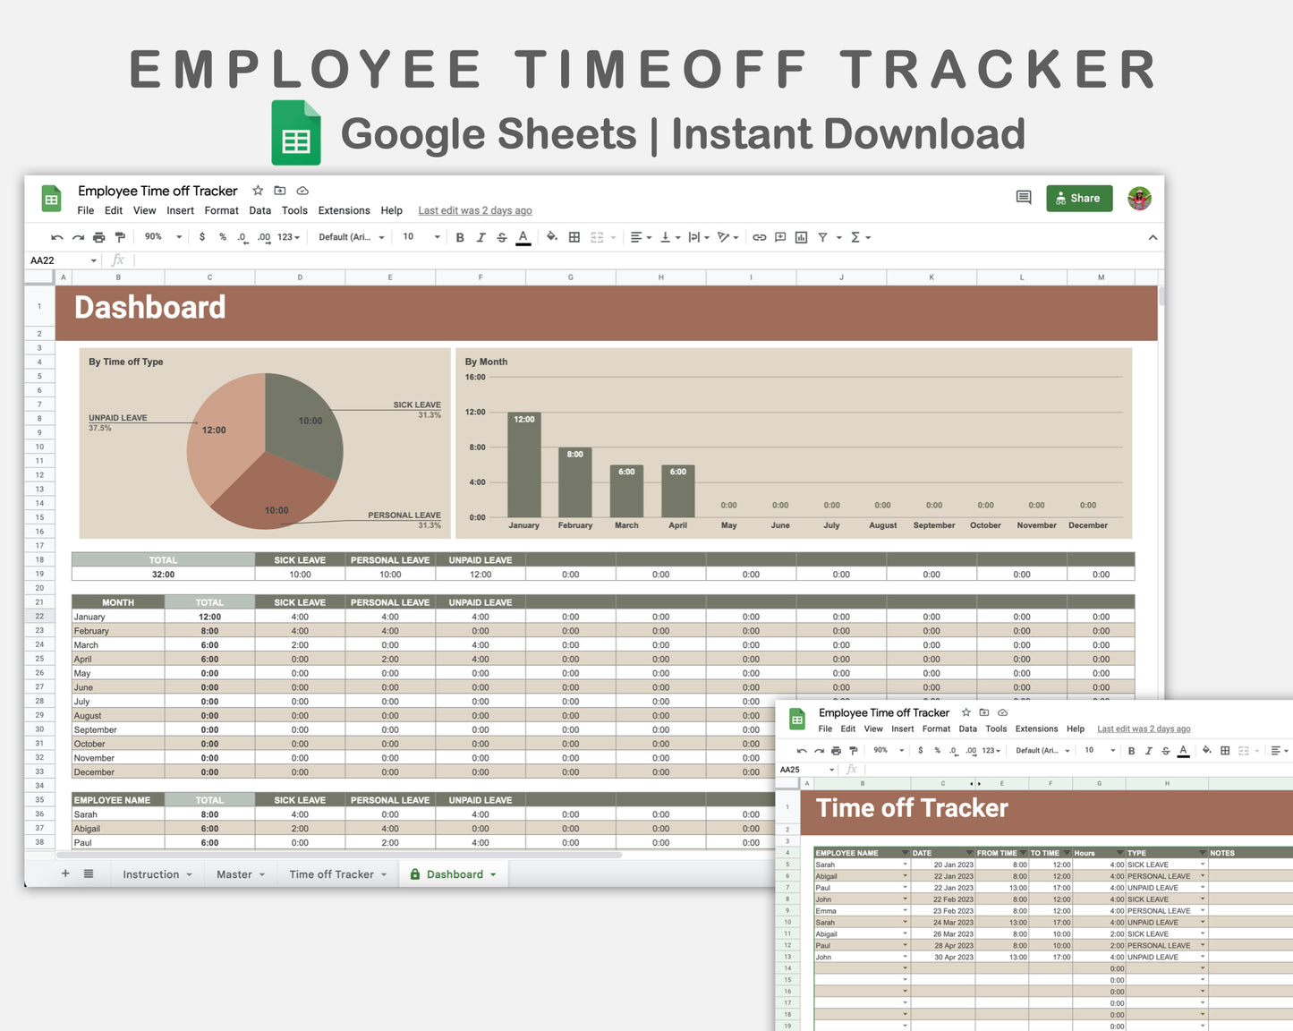Open the text color picker
1293x1031 pixels.
(x=523, y=236)
